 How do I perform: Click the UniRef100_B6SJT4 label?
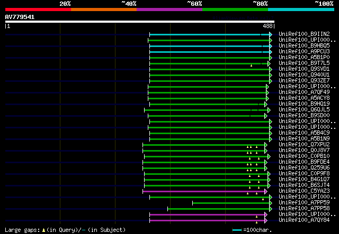(304, 185)
